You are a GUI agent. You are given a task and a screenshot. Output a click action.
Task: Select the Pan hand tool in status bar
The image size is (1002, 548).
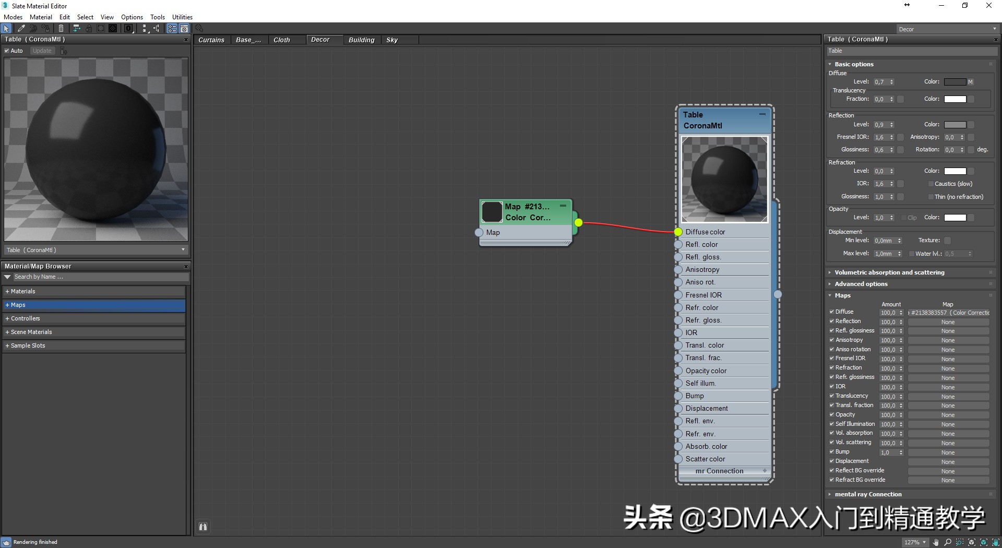pyautogui.click(x=936, y=542)
